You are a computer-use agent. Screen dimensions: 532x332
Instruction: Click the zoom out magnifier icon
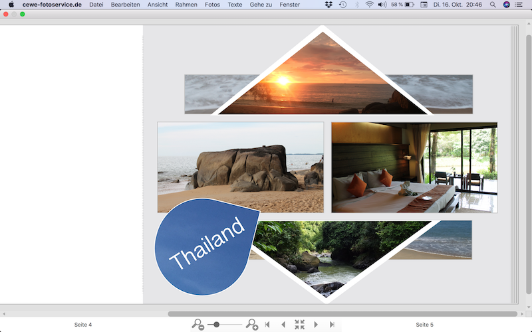(198, 324)
